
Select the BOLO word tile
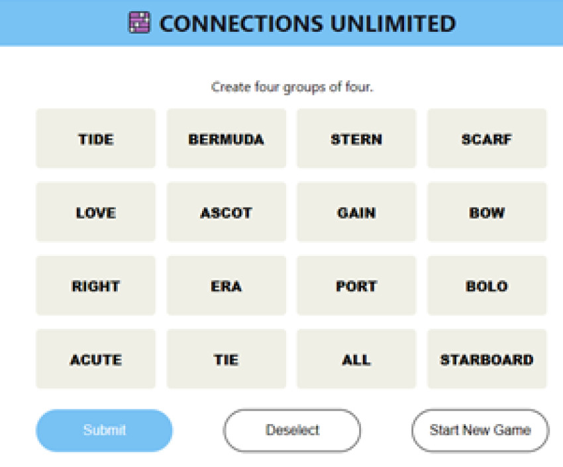click(x=487, y=286)
